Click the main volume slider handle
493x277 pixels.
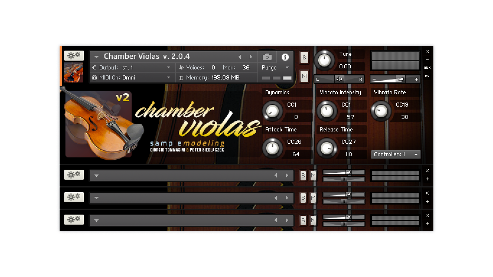(400, 79)
